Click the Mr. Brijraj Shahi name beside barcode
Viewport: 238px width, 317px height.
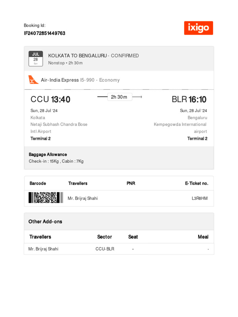click(83, 198)
